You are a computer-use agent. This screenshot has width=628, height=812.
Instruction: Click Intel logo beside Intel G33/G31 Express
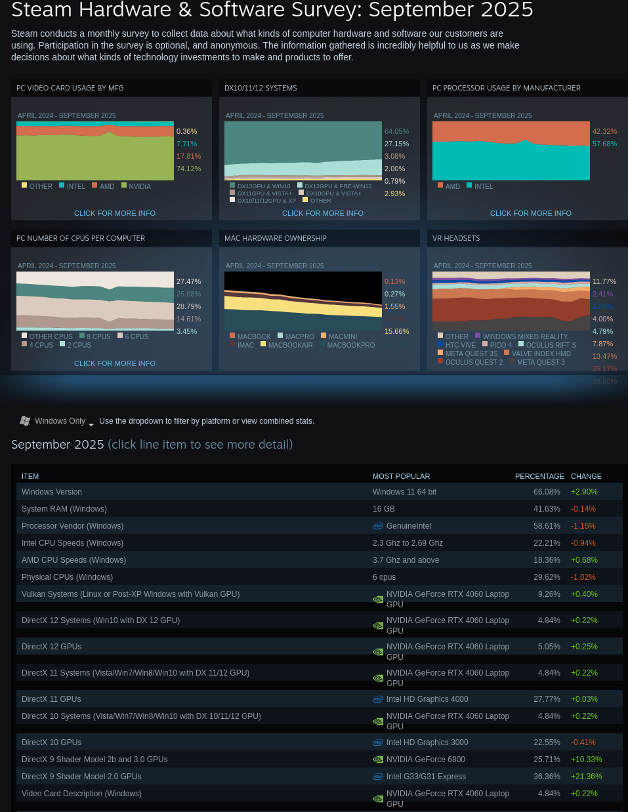coord(378,777)
